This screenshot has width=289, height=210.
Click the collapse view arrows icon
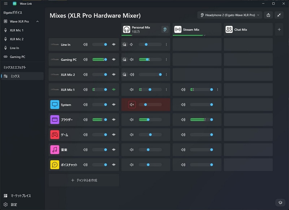click(279, 15)
